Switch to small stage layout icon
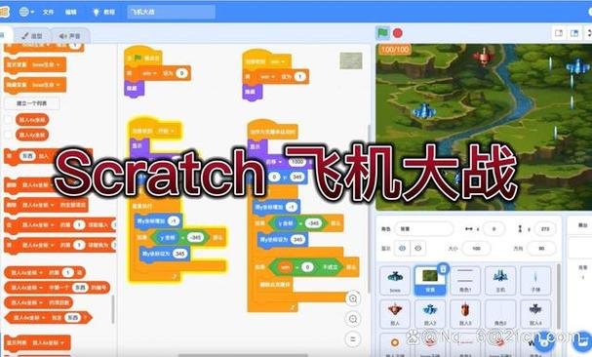The width and height of the screenshot is (592, 357). click(x=559, y=33)
